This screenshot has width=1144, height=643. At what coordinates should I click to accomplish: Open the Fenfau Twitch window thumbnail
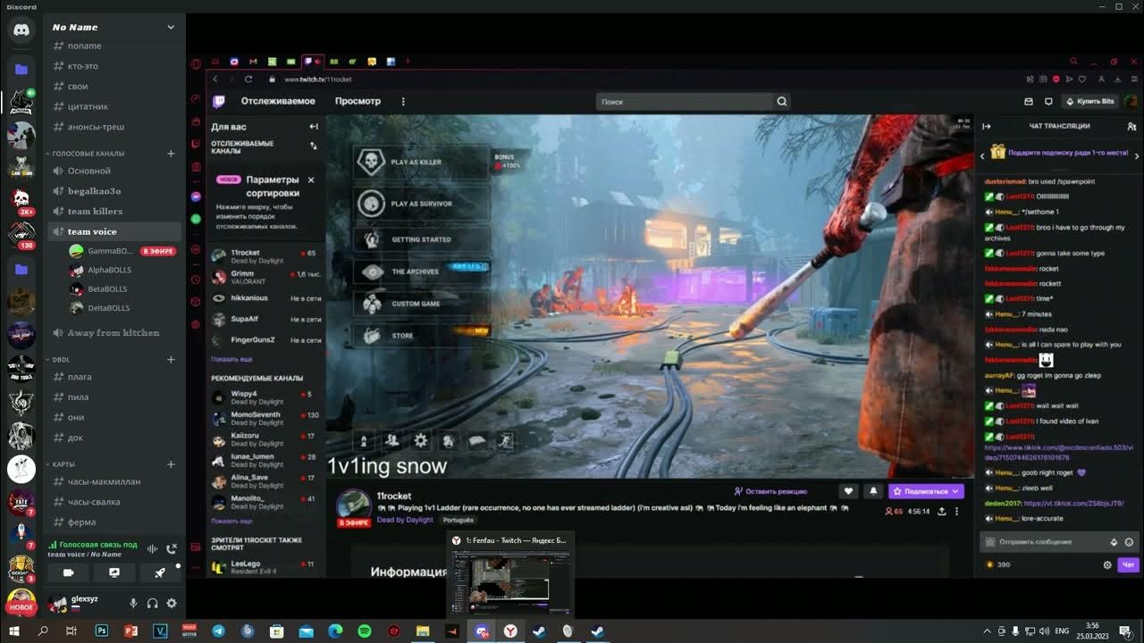click(510, 575)
